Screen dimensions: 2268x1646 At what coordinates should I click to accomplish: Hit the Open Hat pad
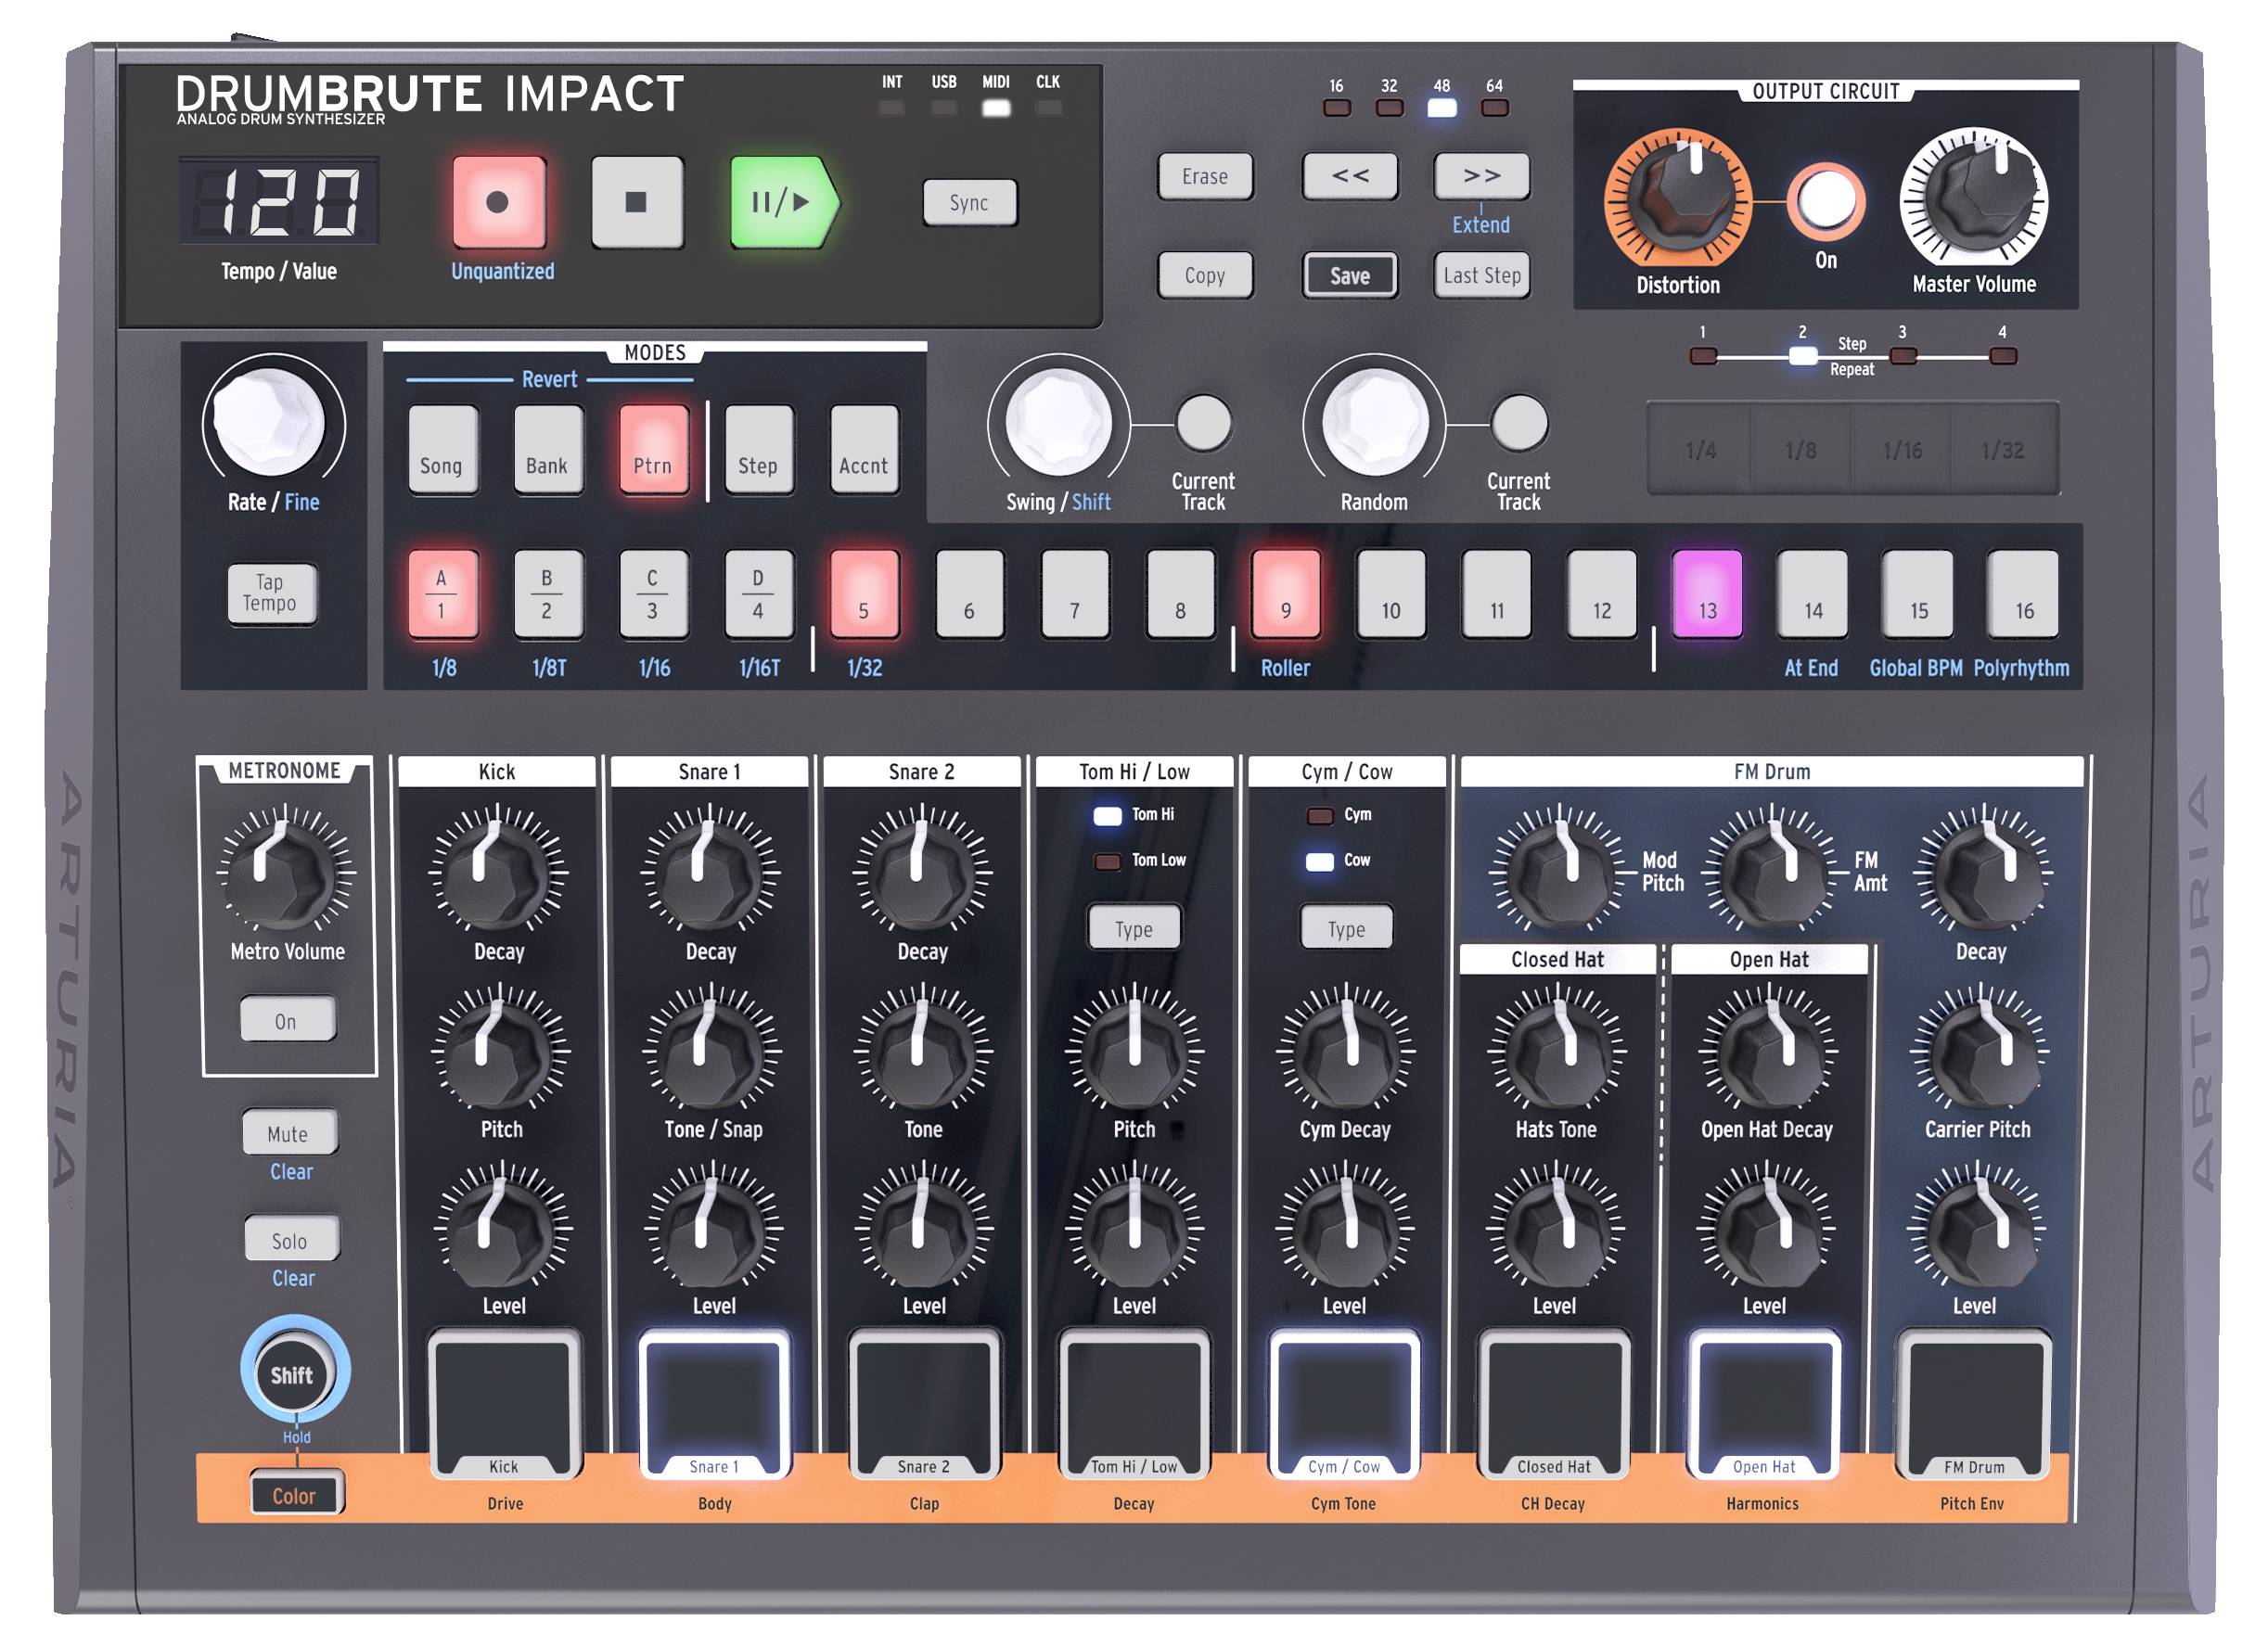tap(1764, 1404)
